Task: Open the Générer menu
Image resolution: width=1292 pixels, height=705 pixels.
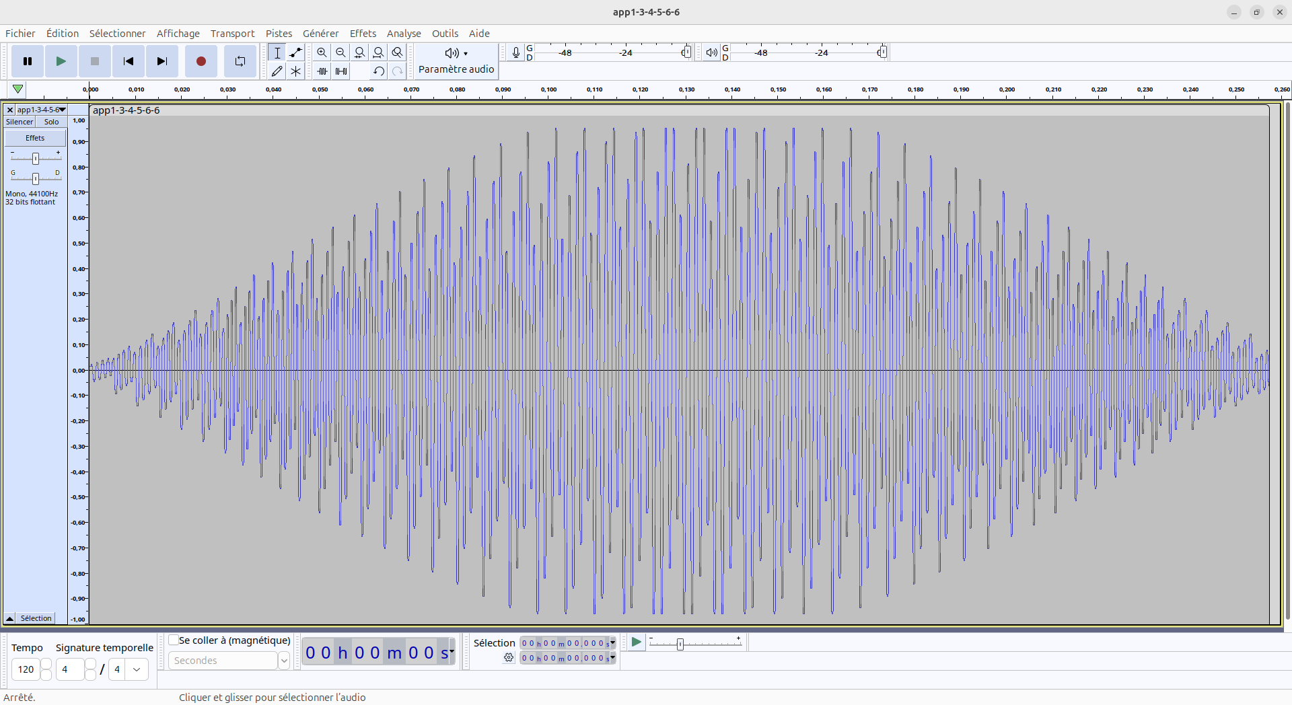Action: pyautogui.click(x=320, y=34)
